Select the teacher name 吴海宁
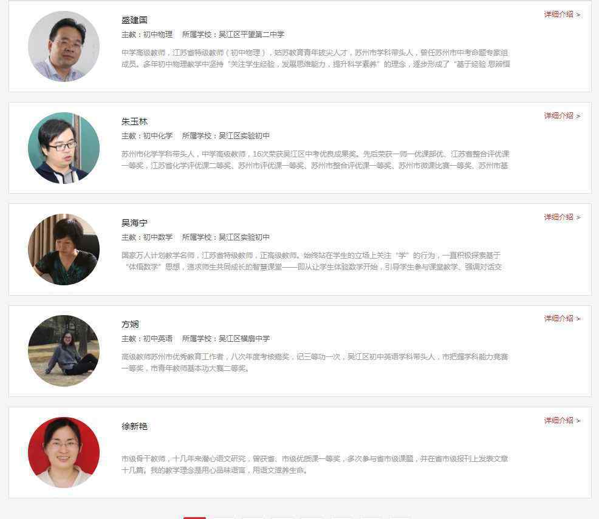Image resolution: width=599 pixels, height=519 pixels. 134,223
